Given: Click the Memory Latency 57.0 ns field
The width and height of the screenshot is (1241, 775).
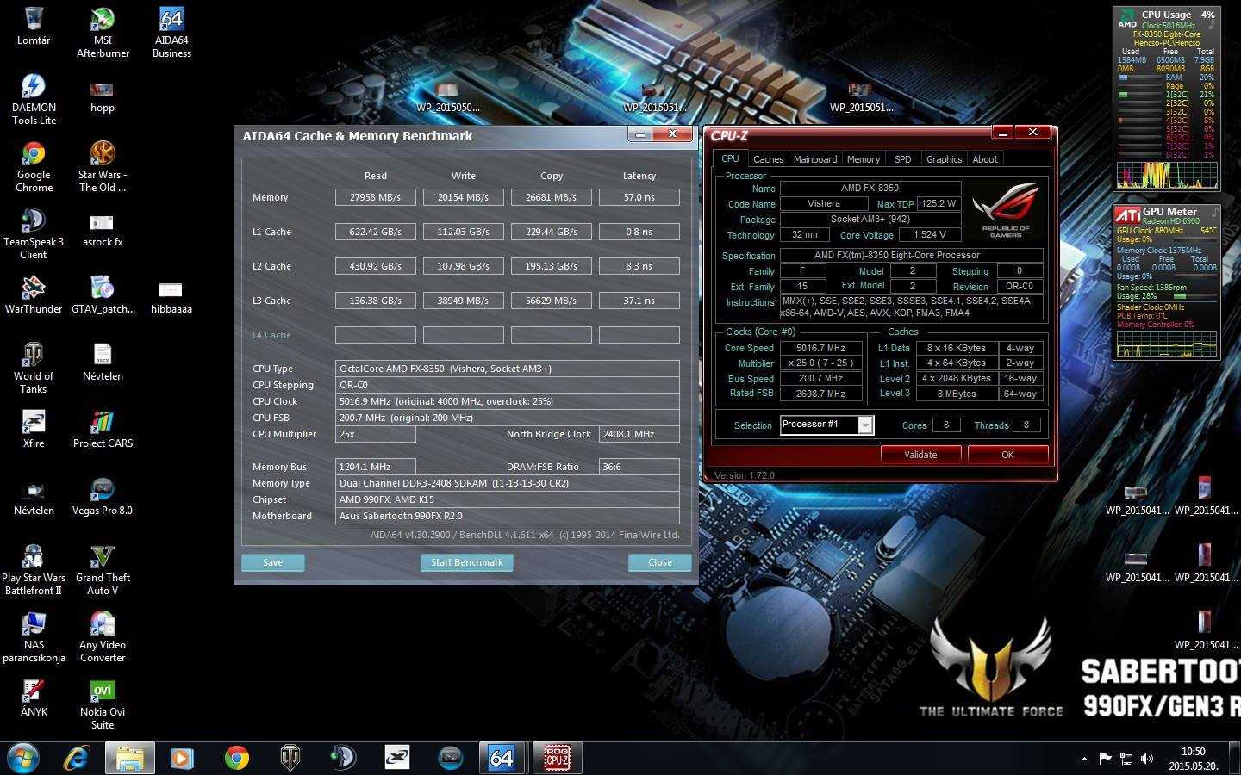Looking at the screenshot, I should (x=639, y=197).
